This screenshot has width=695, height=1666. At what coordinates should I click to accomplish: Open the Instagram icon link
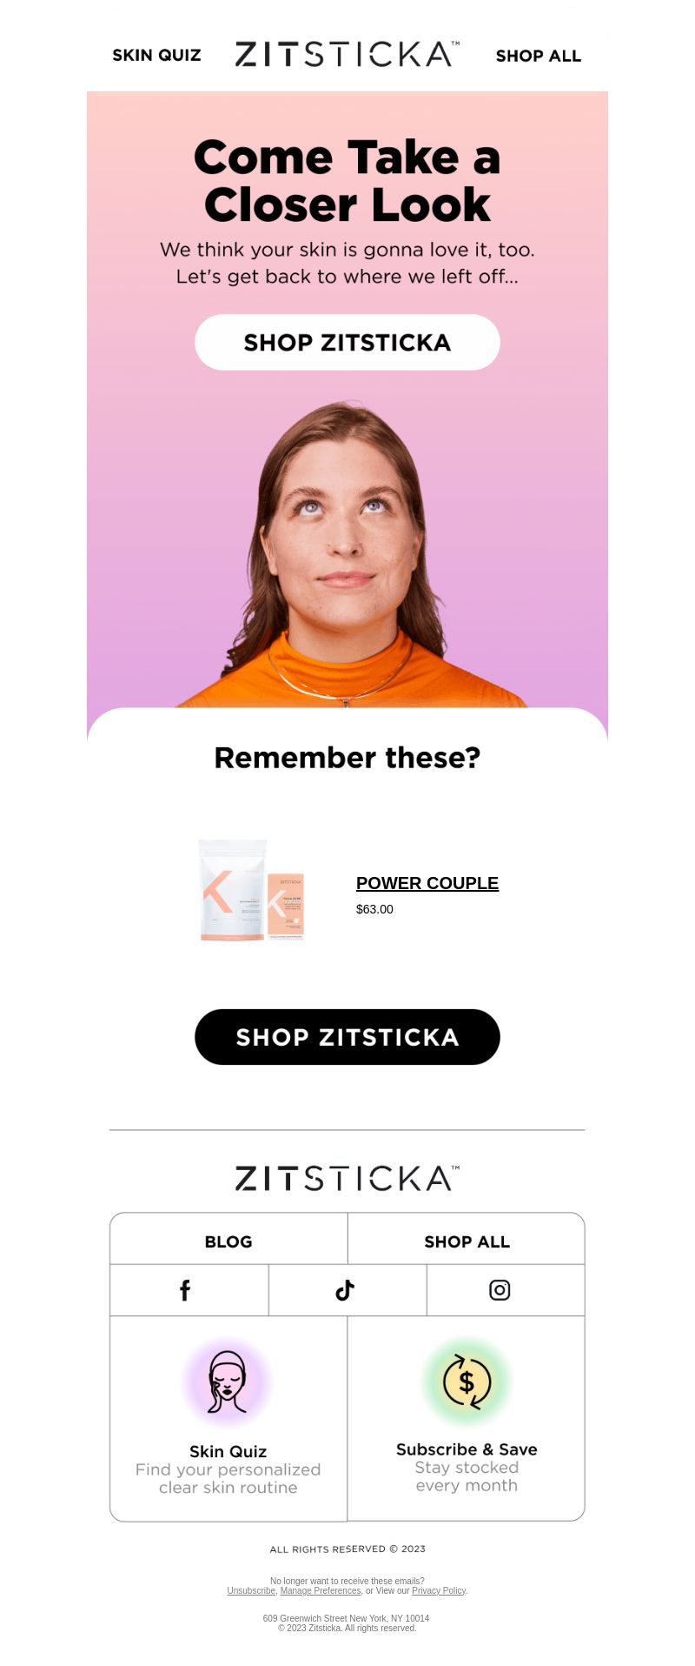click(x=500, y=1290)
